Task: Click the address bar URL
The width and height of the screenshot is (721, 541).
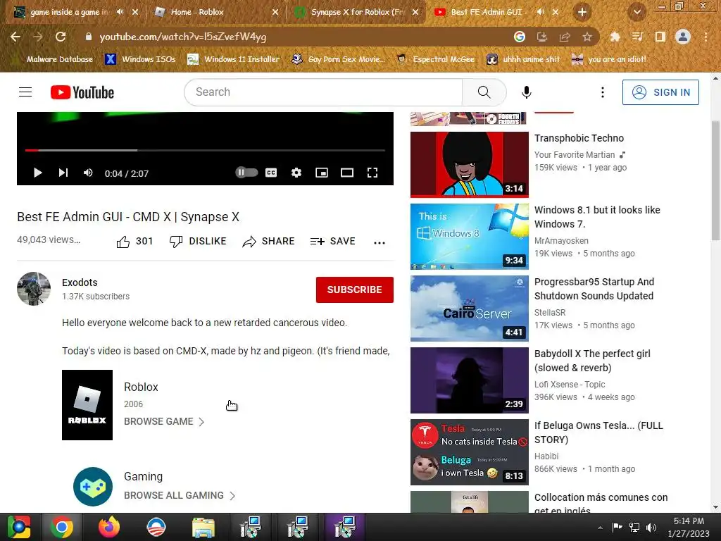Action: tap(183, 37)
